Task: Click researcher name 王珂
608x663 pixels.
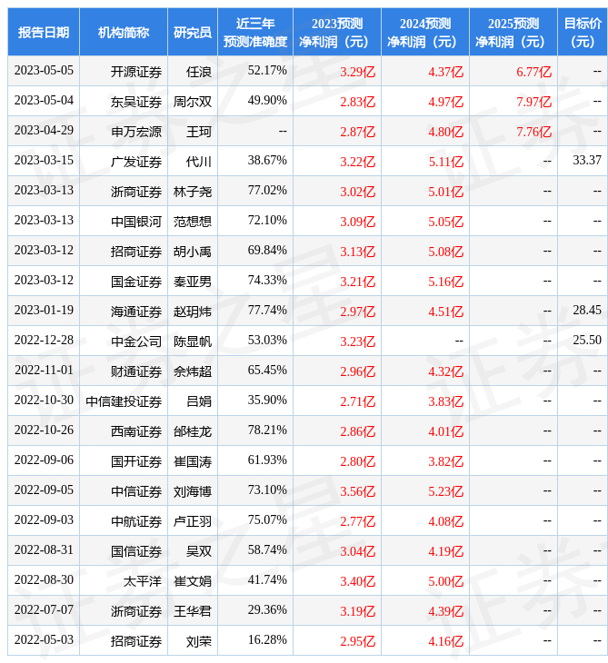Action: coord(199,132)
